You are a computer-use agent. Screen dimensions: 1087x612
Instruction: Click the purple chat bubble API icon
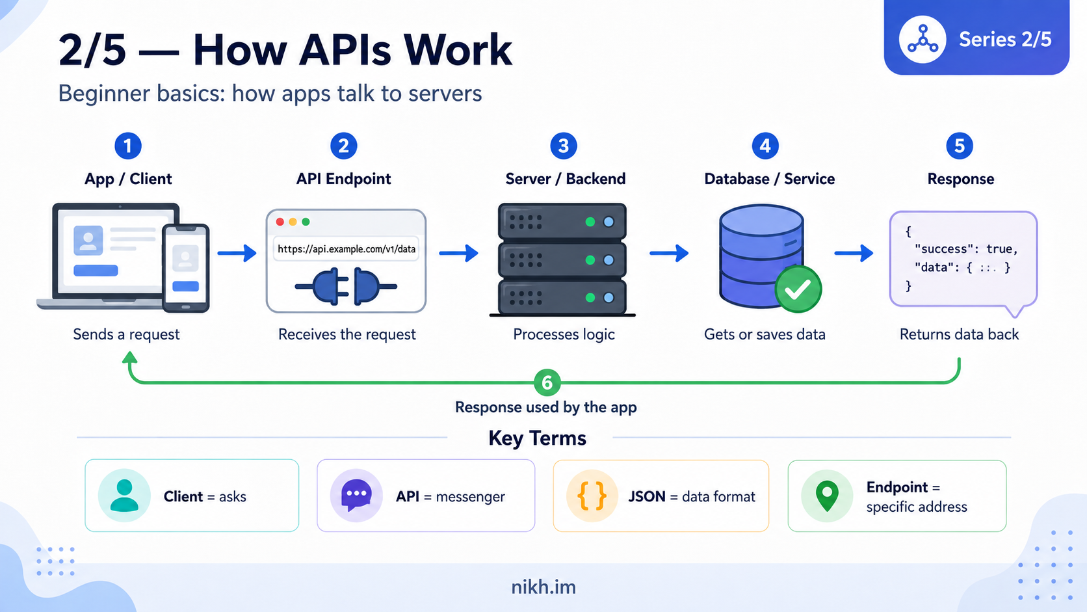356,496
